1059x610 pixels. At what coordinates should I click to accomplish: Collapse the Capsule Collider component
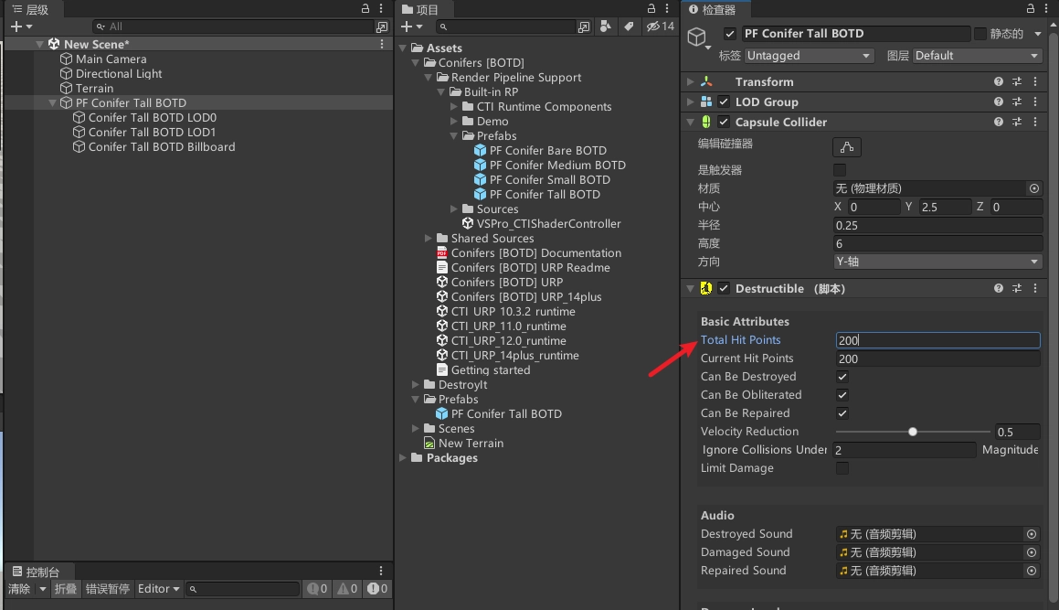(x=690, y=122)
